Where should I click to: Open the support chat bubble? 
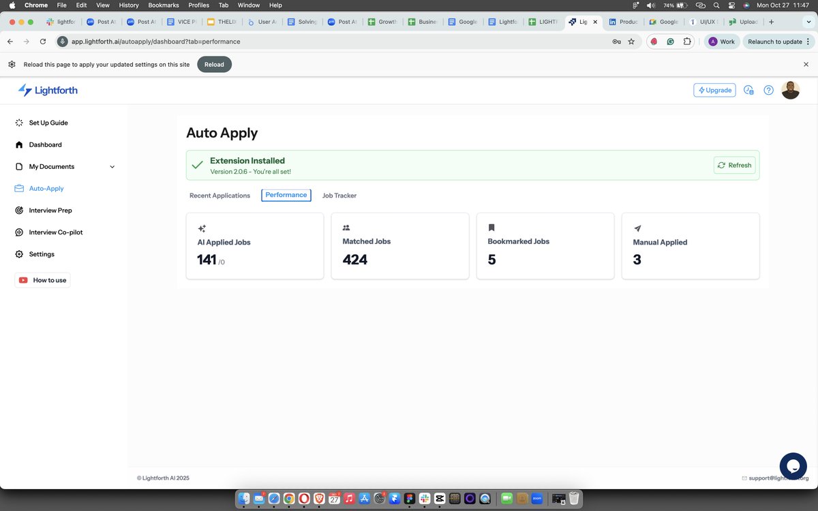[793, 466]
